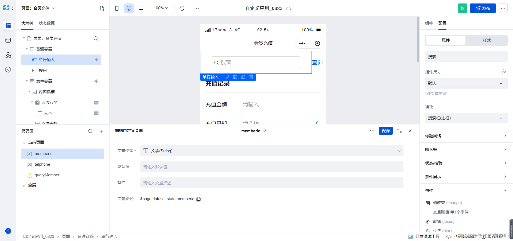Click the 发布 publish button
Viewport: 513px width, 241px height.
pyautogui.click(x=483, y=8)
